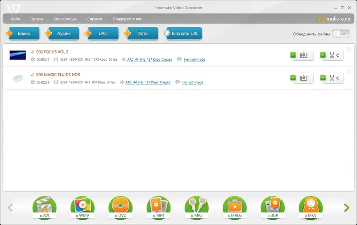Play preview of 002 FOCUS VOL.2
The image size is (357, 225).
pos(293,55)
